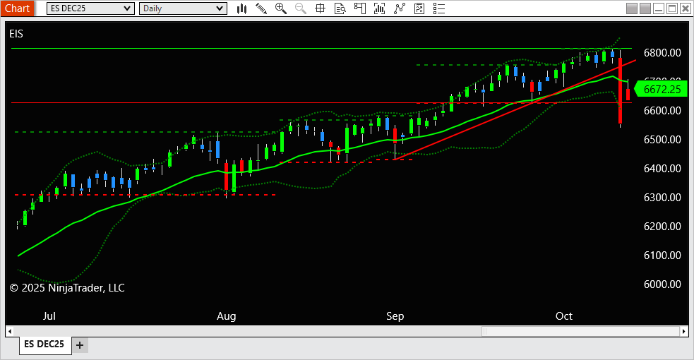Open the strategy performance icon

(419, 8)
